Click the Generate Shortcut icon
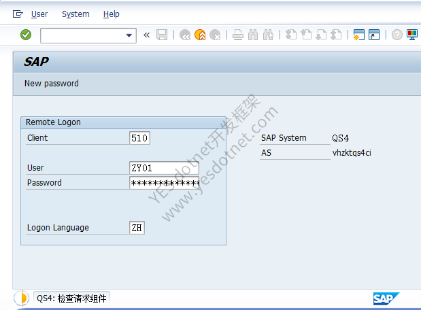 coord(374,35)
